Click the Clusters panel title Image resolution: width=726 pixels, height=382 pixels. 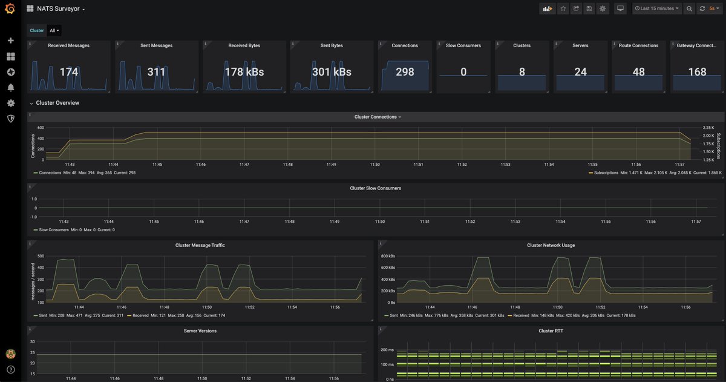pos(522,45)
